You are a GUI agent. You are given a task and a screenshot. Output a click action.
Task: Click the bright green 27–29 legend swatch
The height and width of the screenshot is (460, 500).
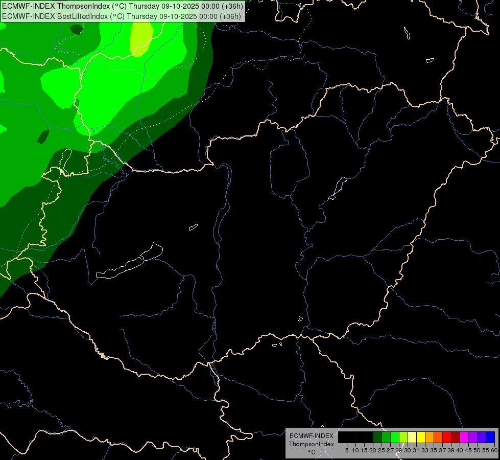(x=395, y=437)
